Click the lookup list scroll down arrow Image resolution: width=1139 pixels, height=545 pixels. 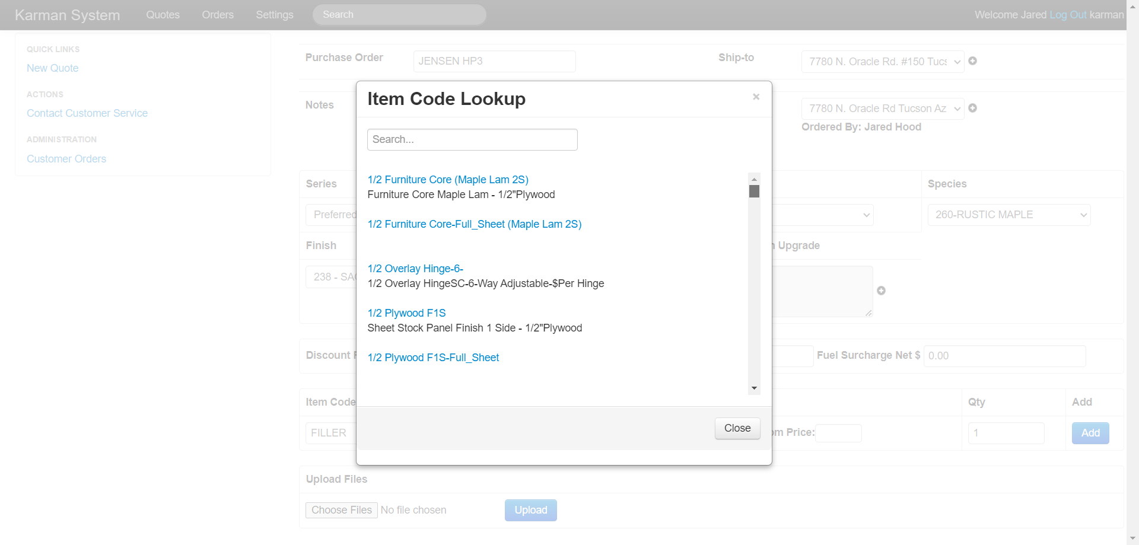point(754,388)
